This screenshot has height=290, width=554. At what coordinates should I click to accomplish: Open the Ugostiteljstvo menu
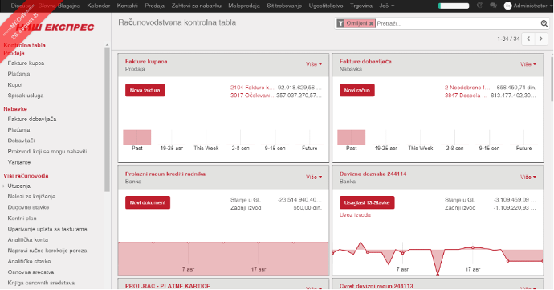pyautogui.click(x=326, y=6)
